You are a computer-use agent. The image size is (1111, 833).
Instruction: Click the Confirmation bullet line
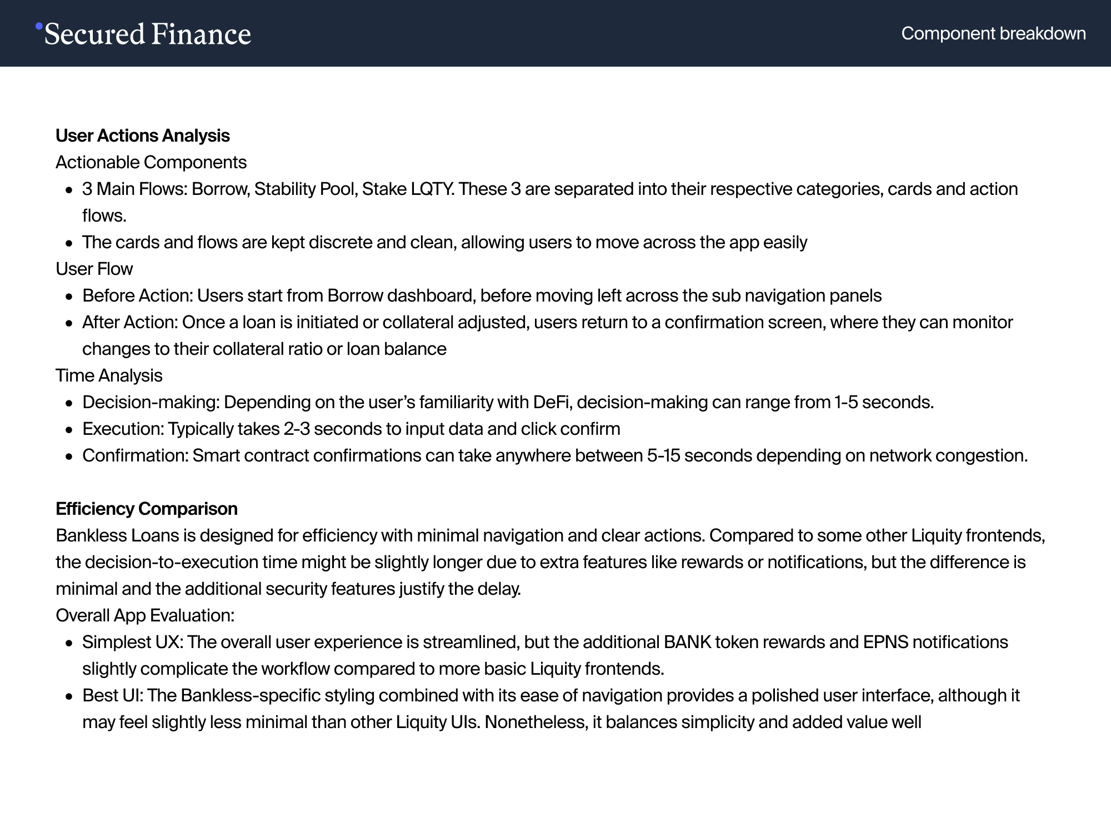click(555, 455)
